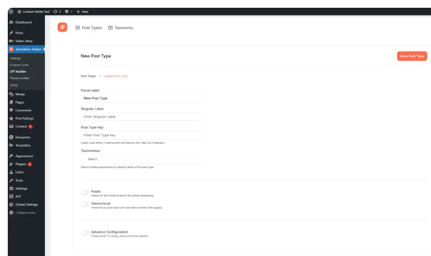Enable the Public toggle switch
This screenshot has height=256, width=431.
(x=85, y=192)
